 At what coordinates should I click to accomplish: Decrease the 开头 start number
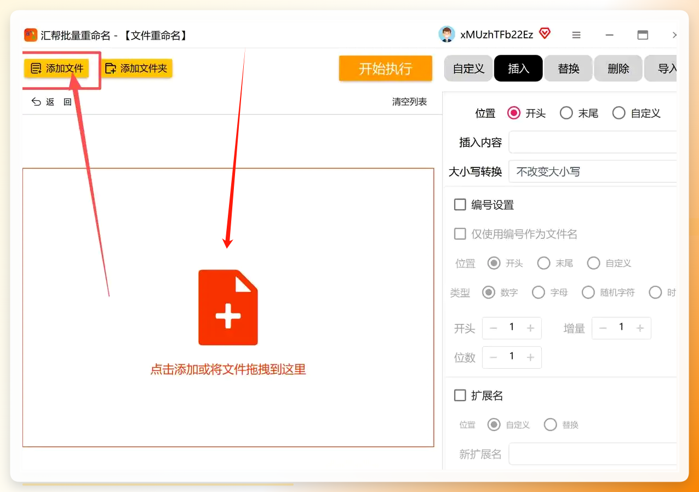494,328
